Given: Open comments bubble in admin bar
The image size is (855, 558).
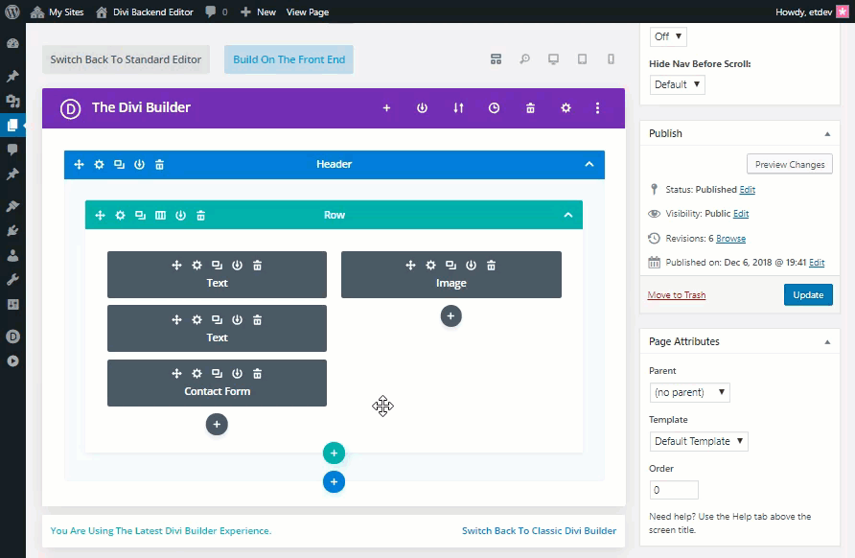Looking at the screenshot, I should click(217, 12).
